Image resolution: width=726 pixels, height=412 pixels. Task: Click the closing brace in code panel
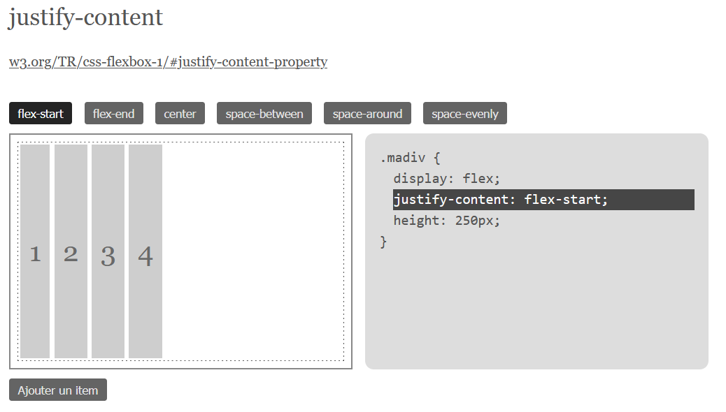point(383,242)
